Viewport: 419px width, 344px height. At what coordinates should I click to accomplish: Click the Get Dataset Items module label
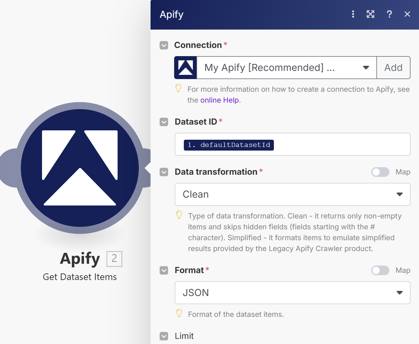80,277
